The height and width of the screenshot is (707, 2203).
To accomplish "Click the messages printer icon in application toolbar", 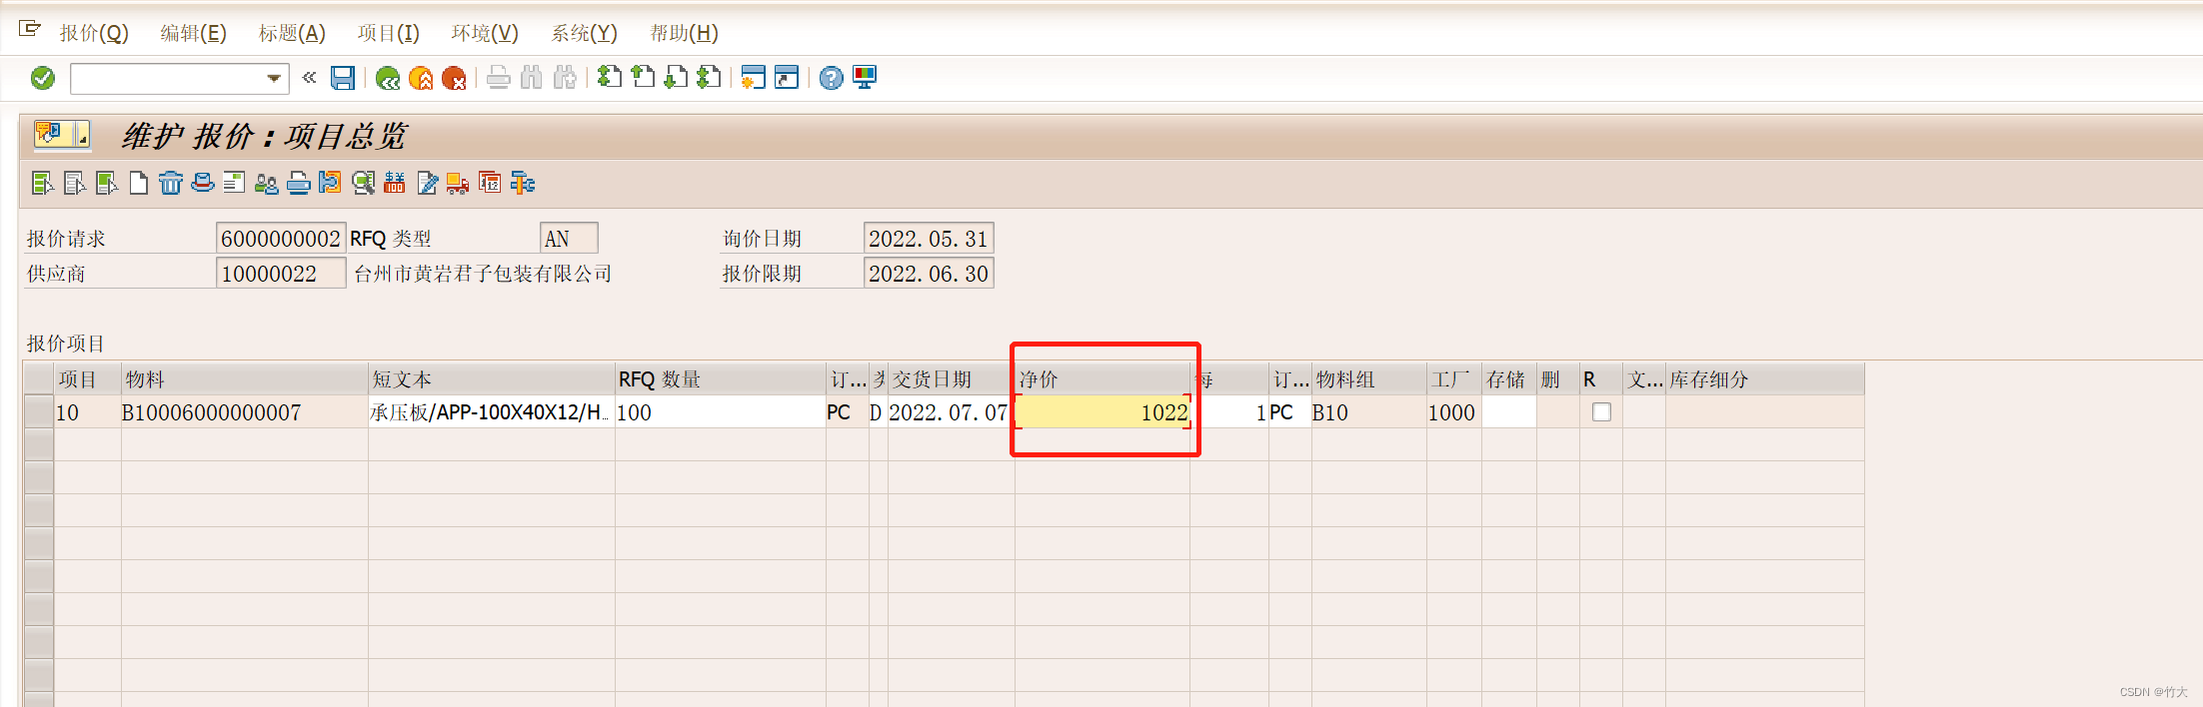I will click(299, 183).
